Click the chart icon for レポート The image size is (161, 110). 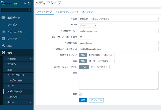(3, 39)
